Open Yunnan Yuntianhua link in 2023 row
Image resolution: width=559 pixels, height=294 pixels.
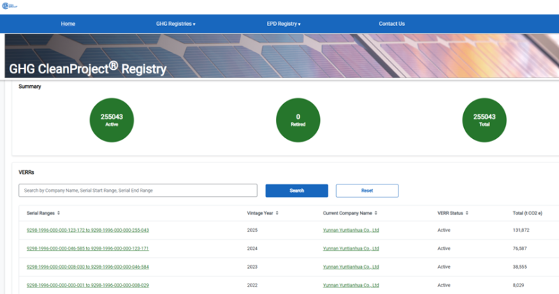point(351,267)
